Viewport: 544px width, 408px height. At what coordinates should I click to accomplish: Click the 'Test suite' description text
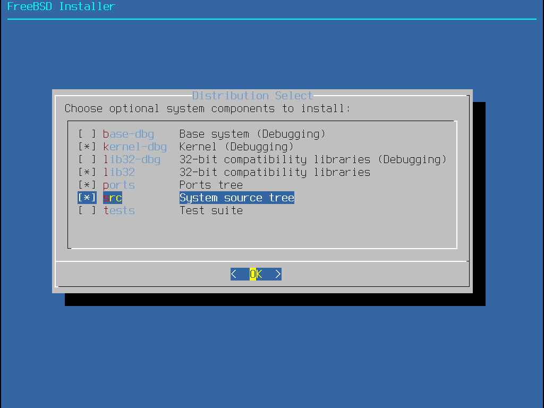[x=211, y=210]
